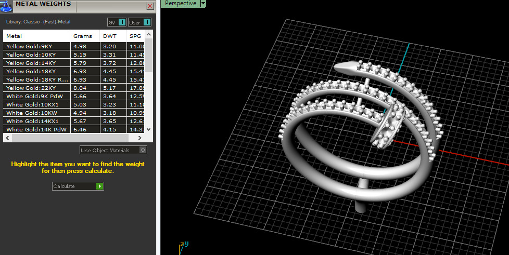Click the Metal Weights scale icon
The height and width of the screenshot is (255, 509).
[x=6, y=6]
